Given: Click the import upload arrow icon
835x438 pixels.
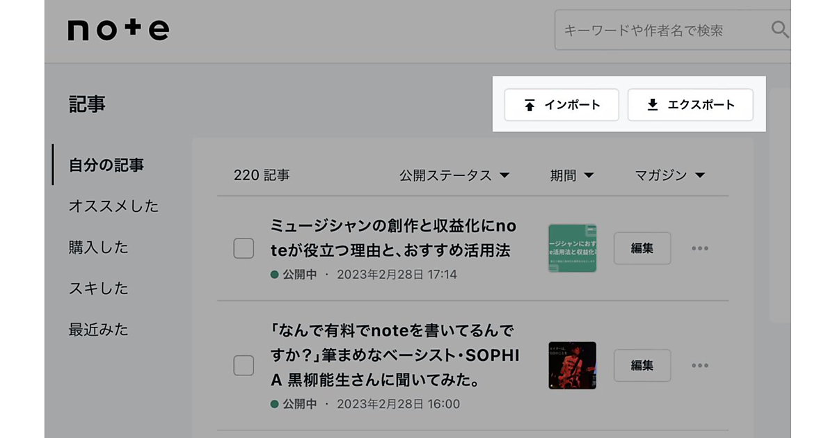Looking at the screenshot, I should 530,105.
